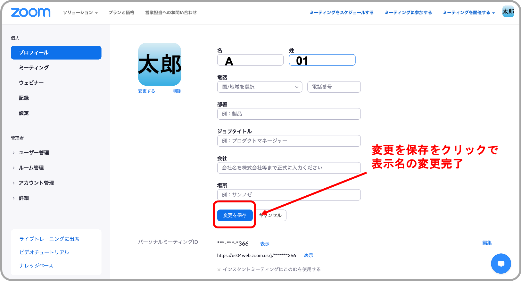Expand ユーザー管理 in sidebar
This screenshot has width=521, height=281.
click(x=34, y=153)
